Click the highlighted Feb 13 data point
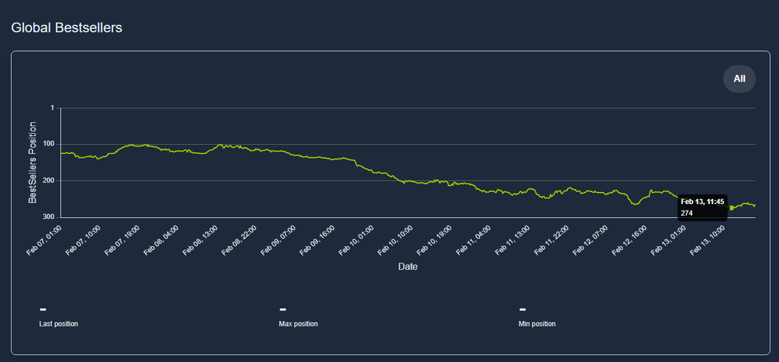This screenshot has width=779, height=362. (732, 208)
